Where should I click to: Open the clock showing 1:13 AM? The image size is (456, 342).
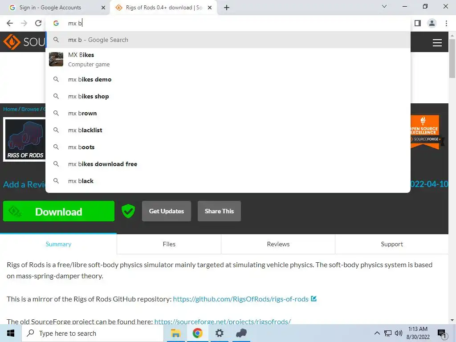pyautogui.click(x=418, y=333)
